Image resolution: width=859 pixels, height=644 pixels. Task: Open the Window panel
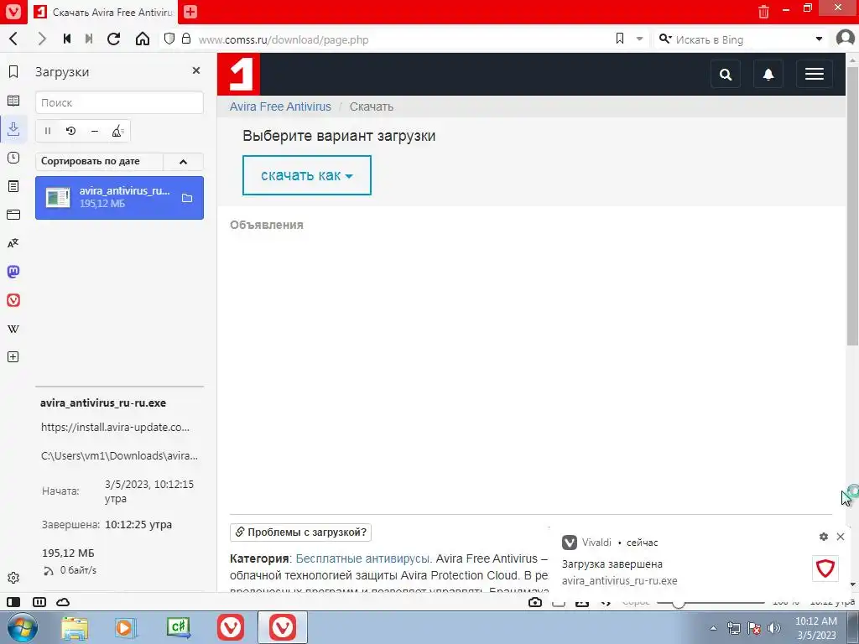pos(13,215)
